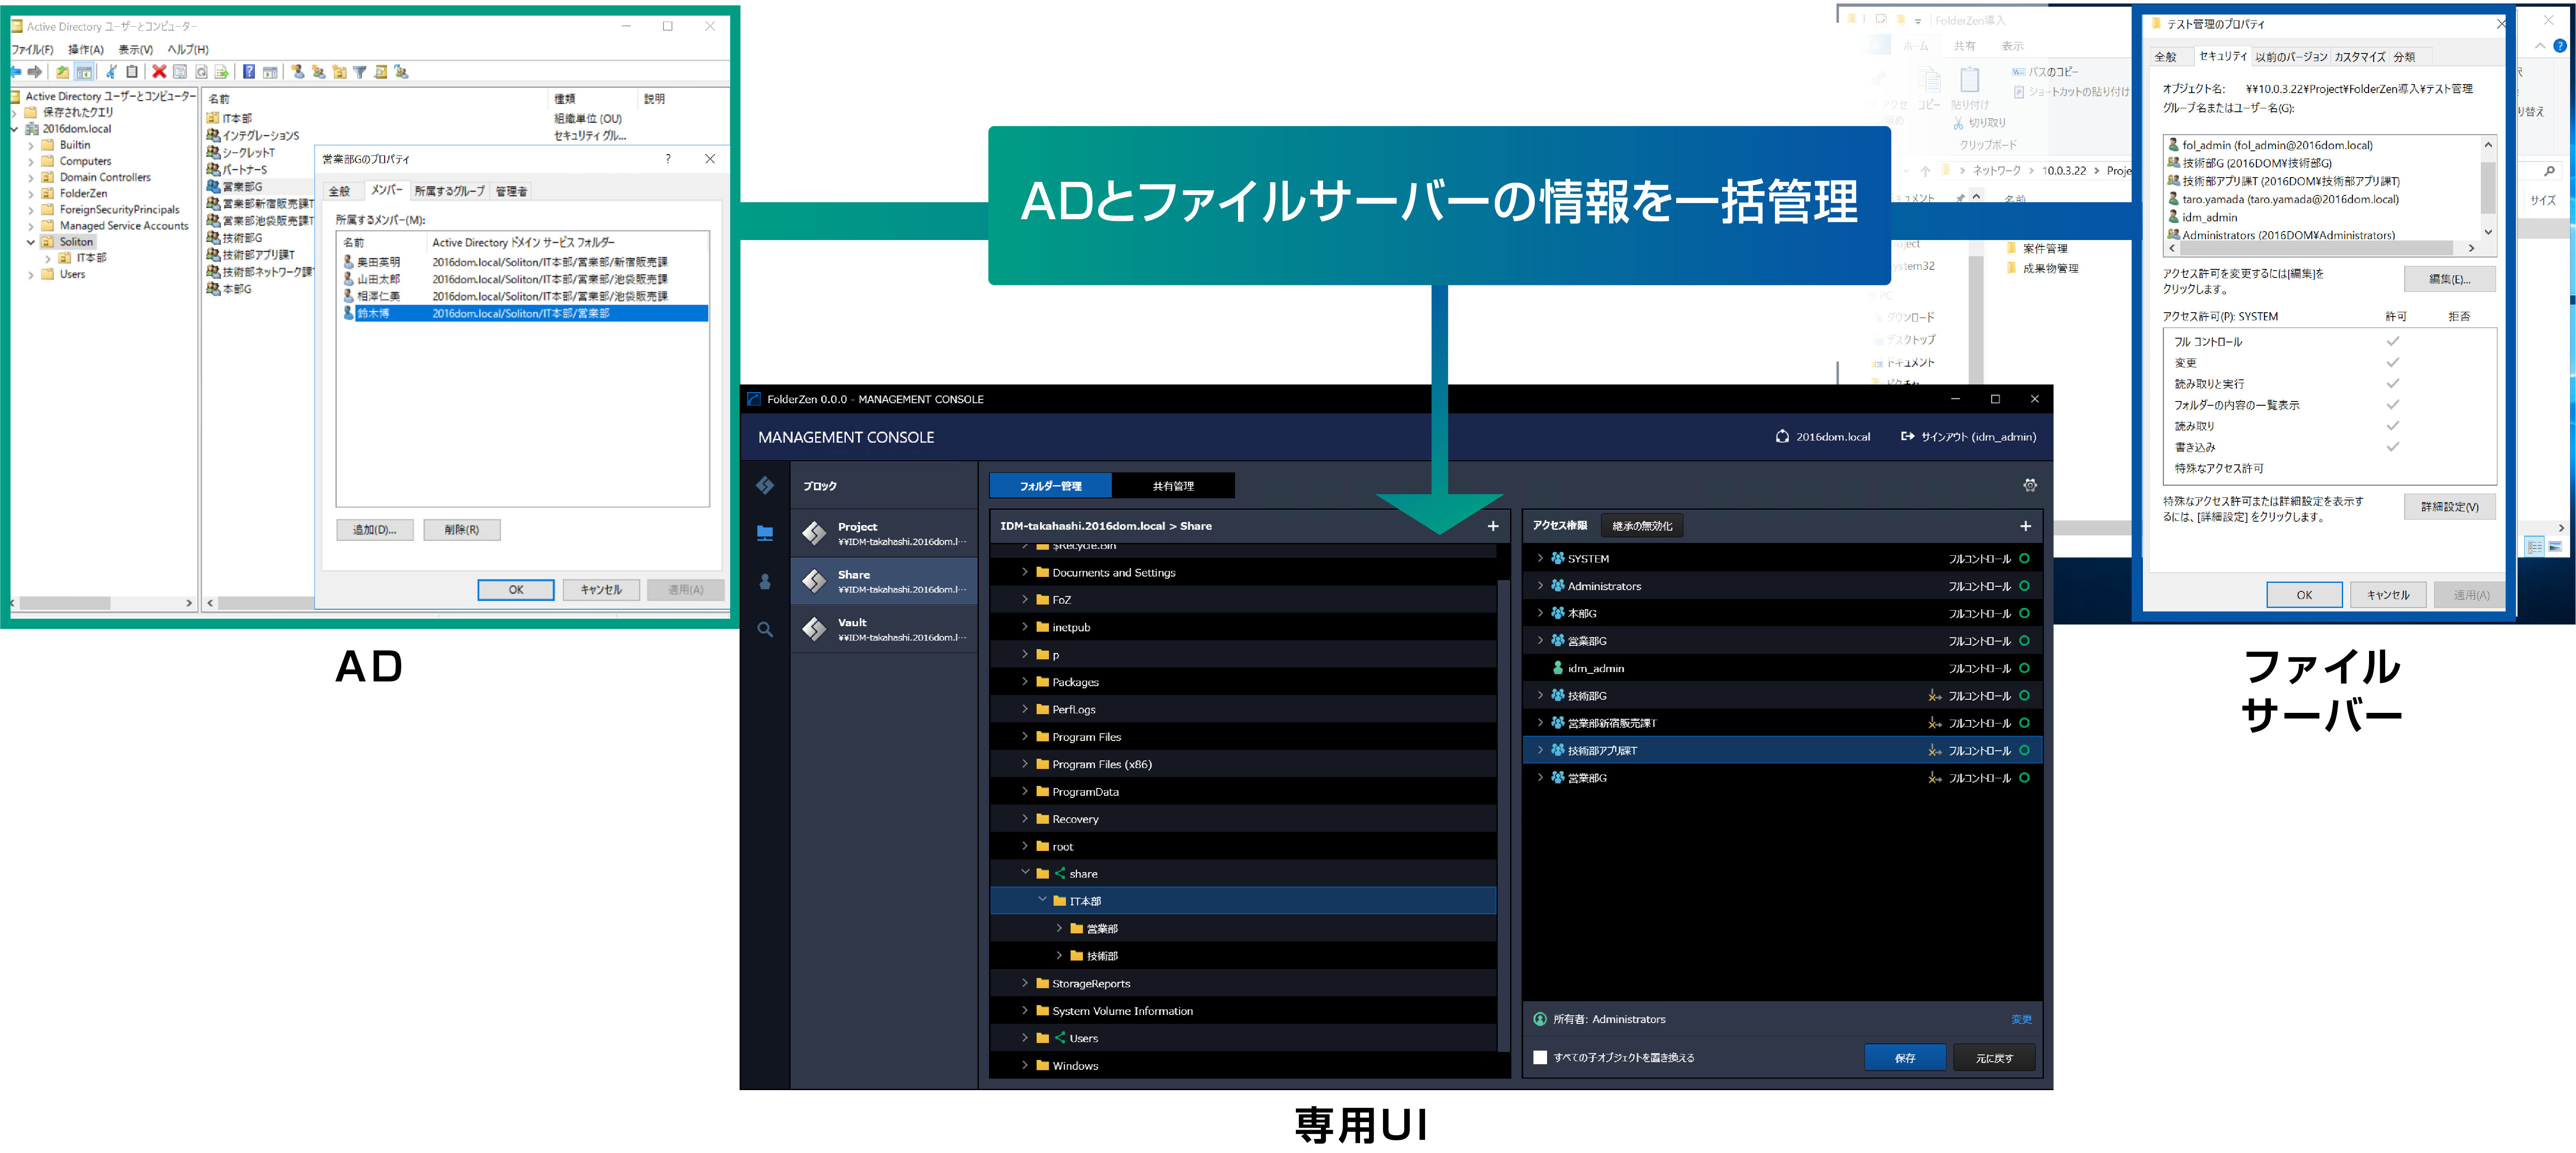Open the FolderZen logo sidebar icon
Viewport: 2576px width, 1153px height.
coord(765,486)
